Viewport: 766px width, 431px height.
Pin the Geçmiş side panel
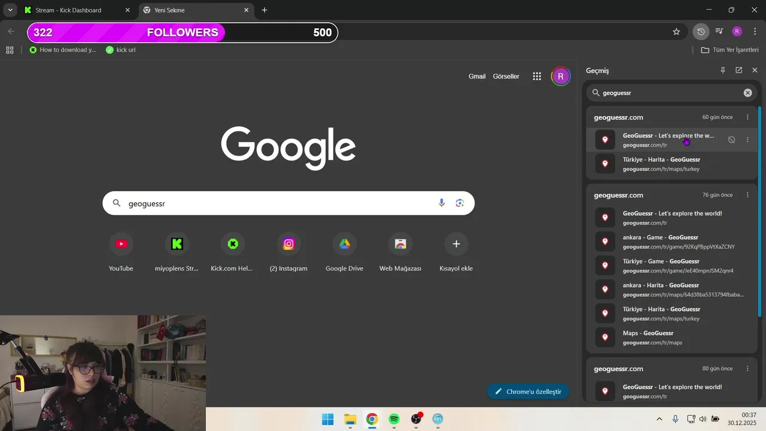[x=722, y=70]
